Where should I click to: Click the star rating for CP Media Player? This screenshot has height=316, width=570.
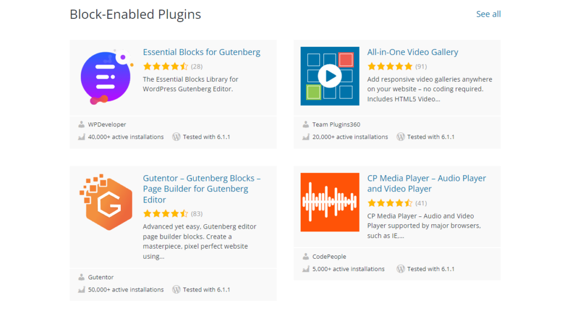tap(390, 203)
